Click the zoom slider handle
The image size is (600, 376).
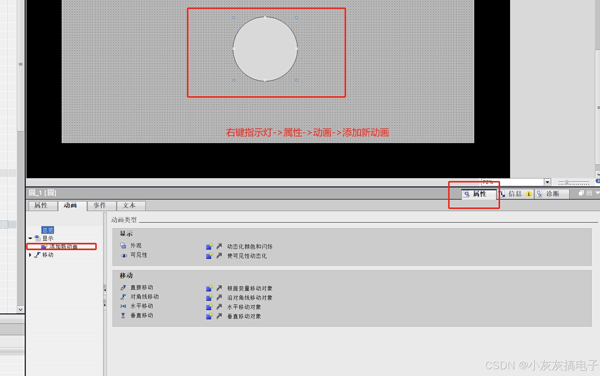(x=567, y=182)
